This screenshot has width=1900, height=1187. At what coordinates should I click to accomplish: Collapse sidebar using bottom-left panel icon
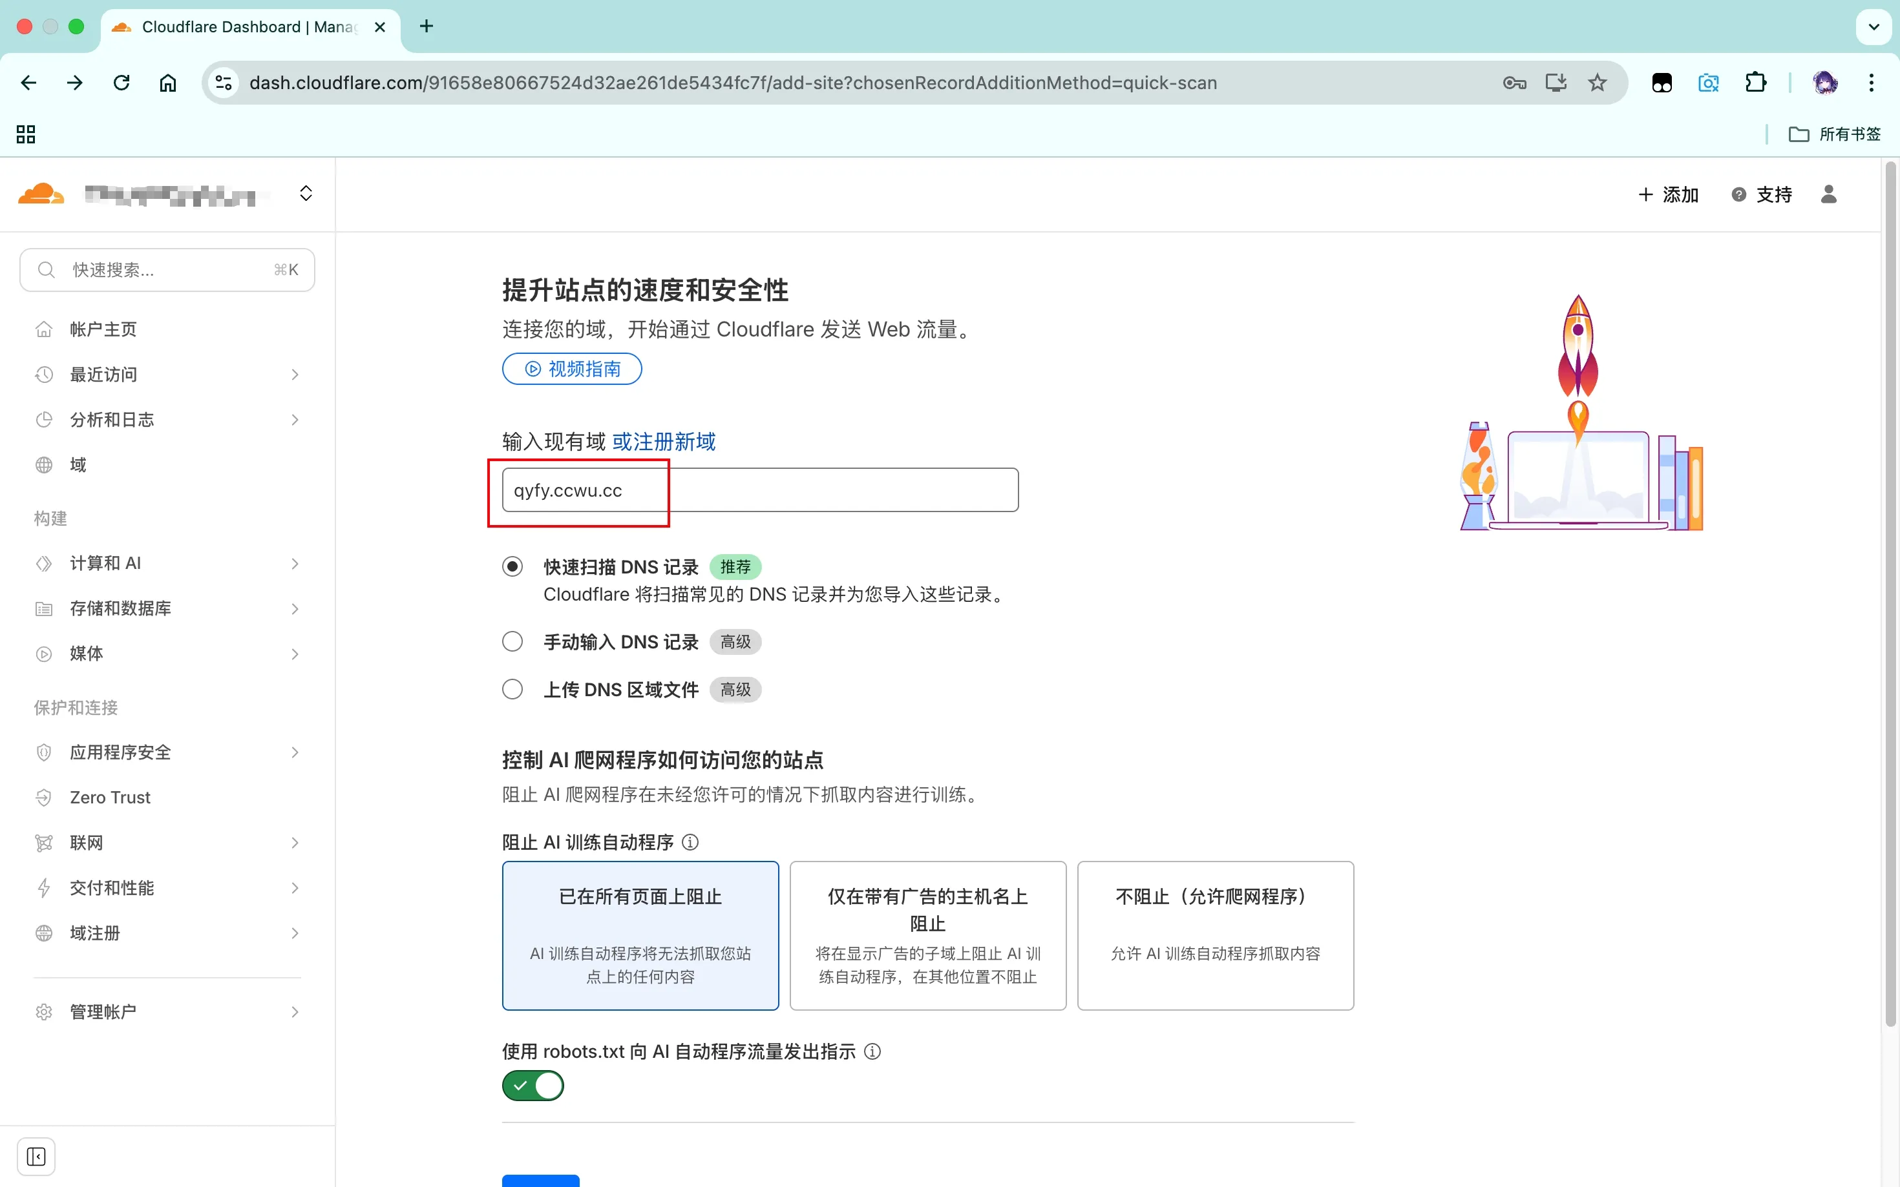click(36, 1155)
